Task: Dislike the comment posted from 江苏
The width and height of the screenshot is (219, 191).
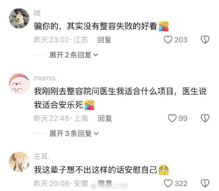Action: point(205,40)
